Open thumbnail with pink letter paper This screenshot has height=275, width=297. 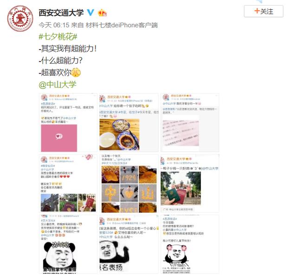[x=190, y=122]
